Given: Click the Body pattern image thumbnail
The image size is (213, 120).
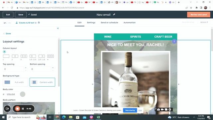Looking at the screenshot, I should (x=29, y=108).
